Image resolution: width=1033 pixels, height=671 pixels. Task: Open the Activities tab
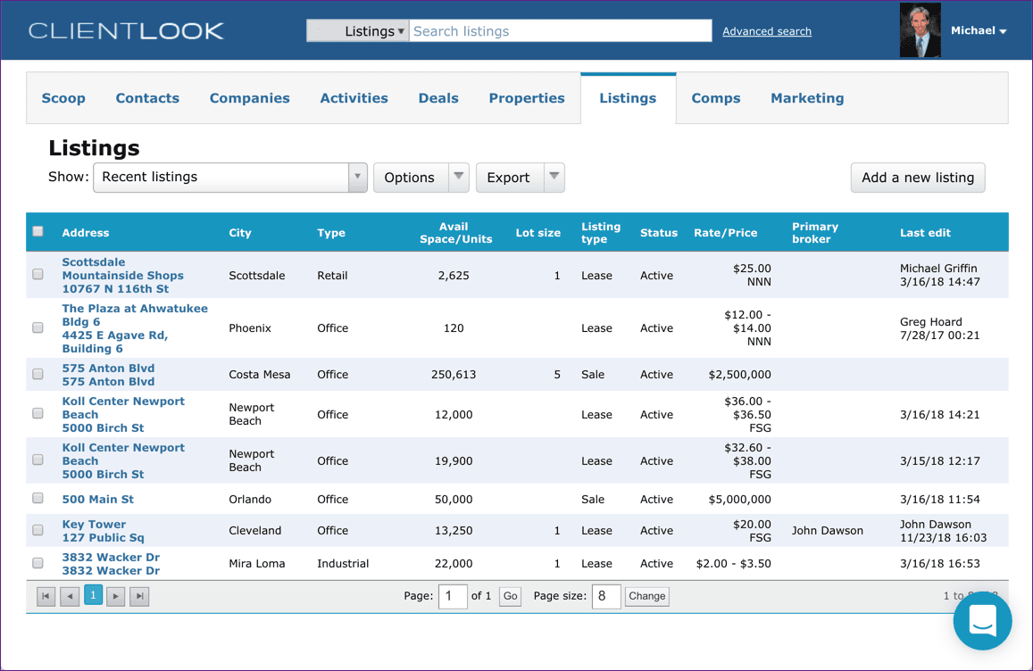point(354,98)
